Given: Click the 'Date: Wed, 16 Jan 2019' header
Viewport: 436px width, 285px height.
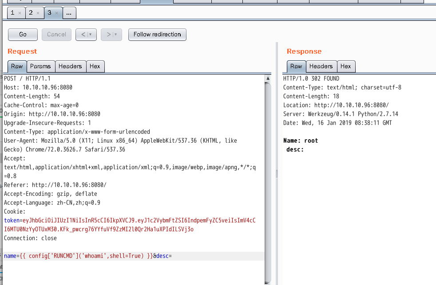Looking at the screenshot, I should [x=337, y=123].
